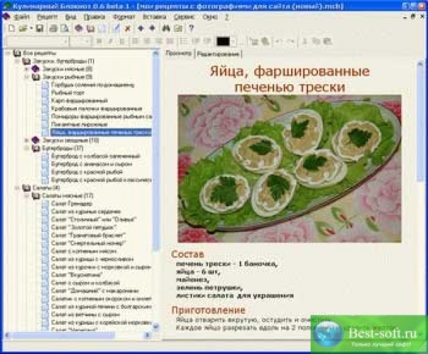
Task: Open help via the question mark icon
Action: point(191,28)
